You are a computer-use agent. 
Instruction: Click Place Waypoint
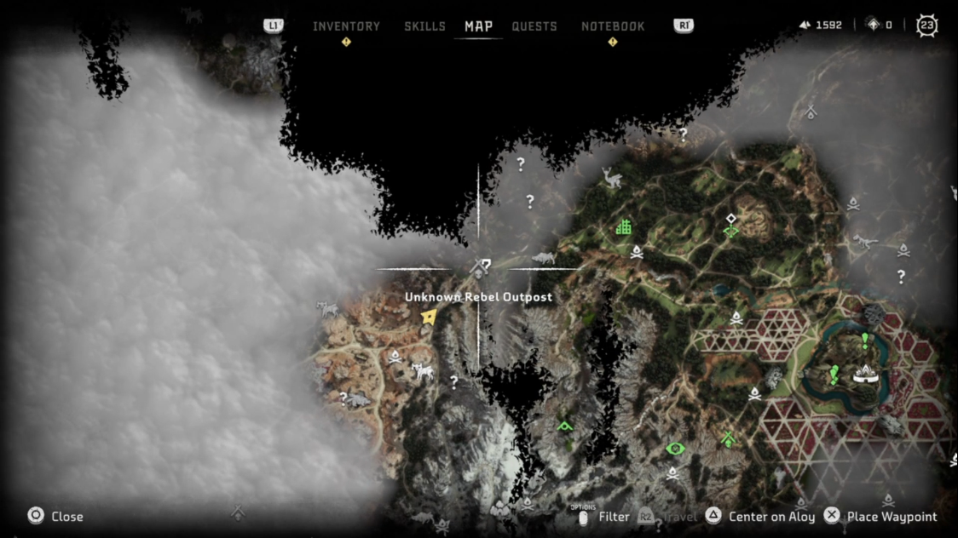[892, 517]
